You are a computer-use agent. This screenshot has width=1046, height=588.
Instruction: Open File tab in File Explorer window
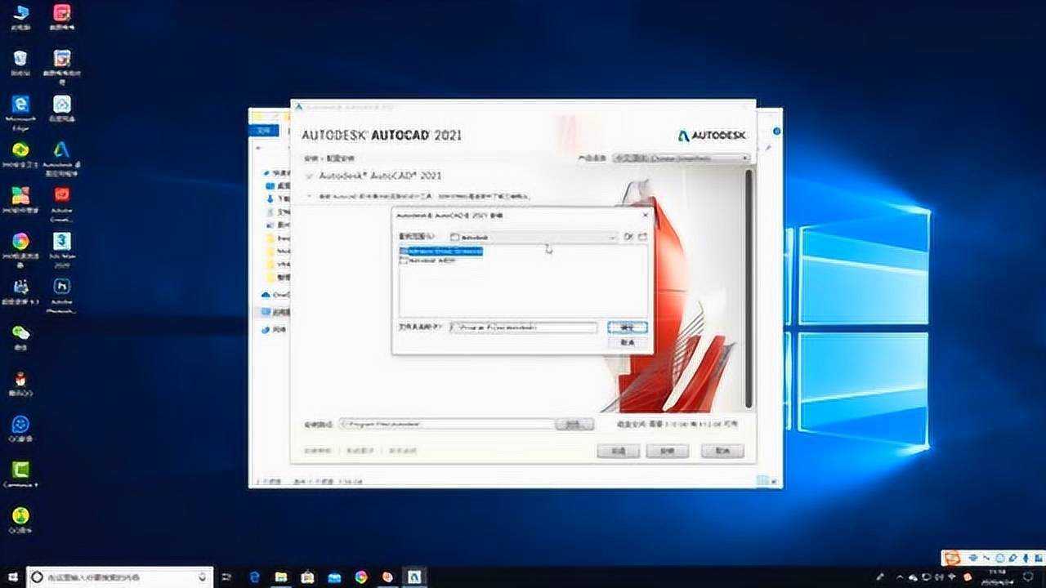tap(263, 130)
